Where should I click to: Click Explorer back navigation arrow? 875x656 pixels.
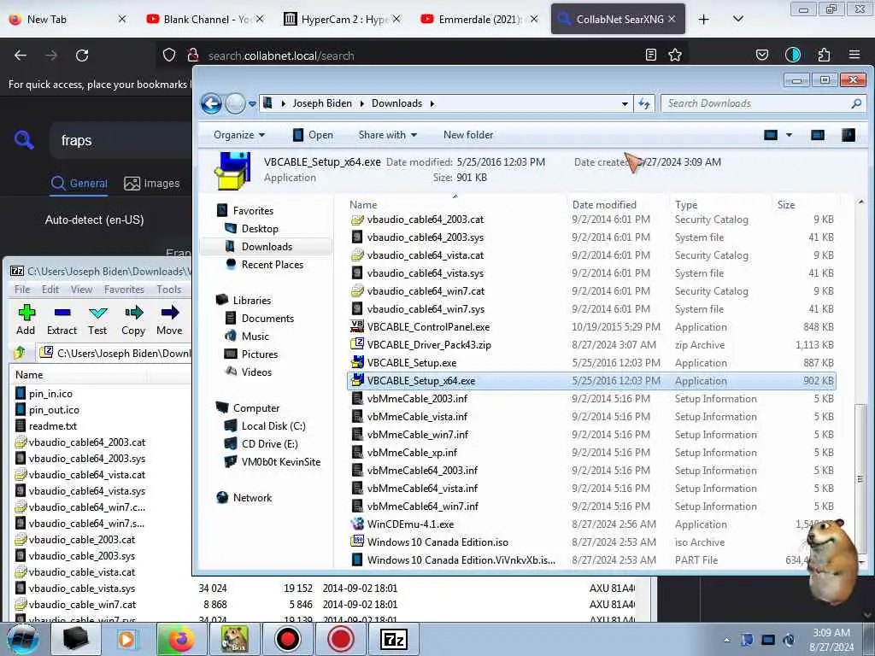point(212,103)
